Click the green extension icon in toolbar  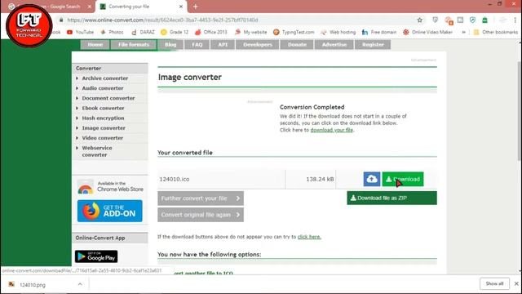(x=484, y=20)
